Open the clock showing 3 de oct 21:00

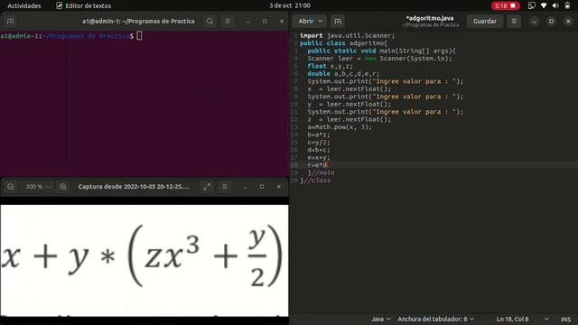point(289,5)
